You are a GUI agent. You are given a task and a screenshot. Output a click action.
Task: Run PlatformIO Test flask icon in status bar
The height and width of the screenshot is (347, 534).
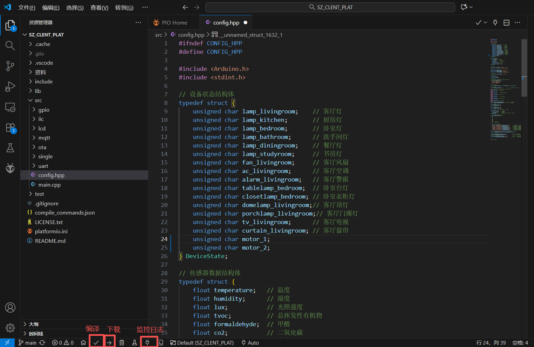click(134, 342)
